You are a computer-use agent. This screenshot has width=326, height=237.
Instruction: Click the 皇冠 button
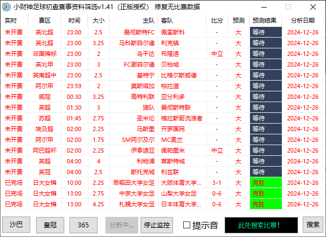pos(50,224)
